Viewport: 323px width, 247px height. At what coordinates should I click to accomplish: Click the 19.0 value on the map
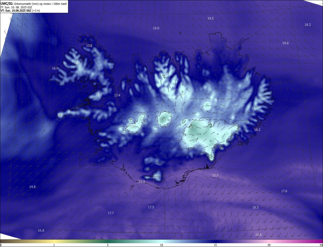tap(156, 28)
